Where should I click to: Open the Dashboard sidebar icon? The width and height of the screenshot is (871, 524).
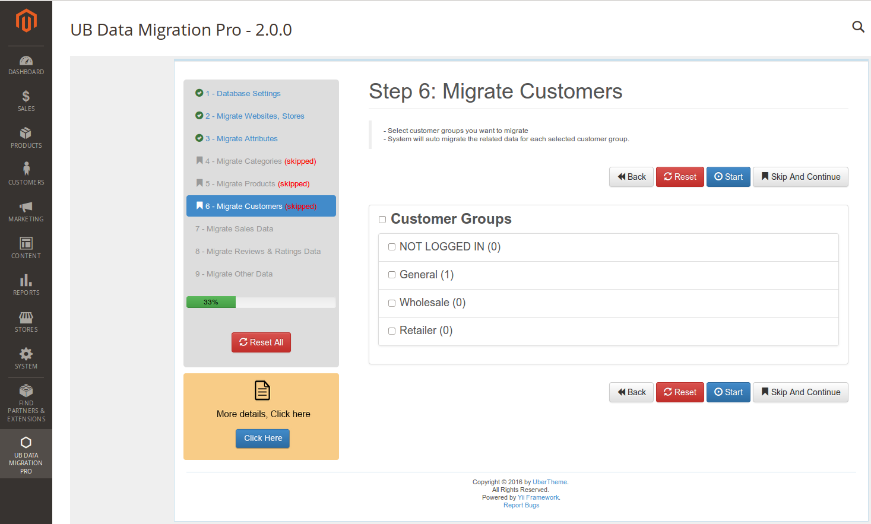[x=26, y=61]
